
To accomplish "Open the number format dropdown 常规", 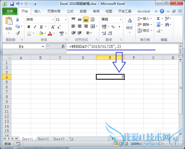I will pos(120,20).
